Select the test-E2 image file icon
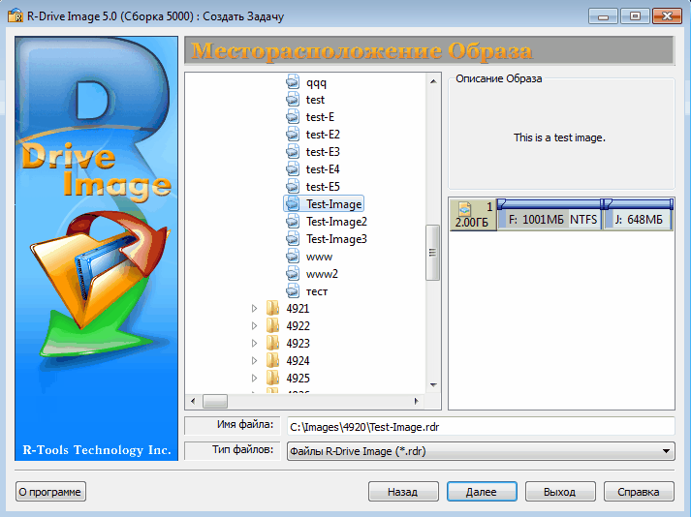This screenshot has width=691, height=517. tap(293, 135)
